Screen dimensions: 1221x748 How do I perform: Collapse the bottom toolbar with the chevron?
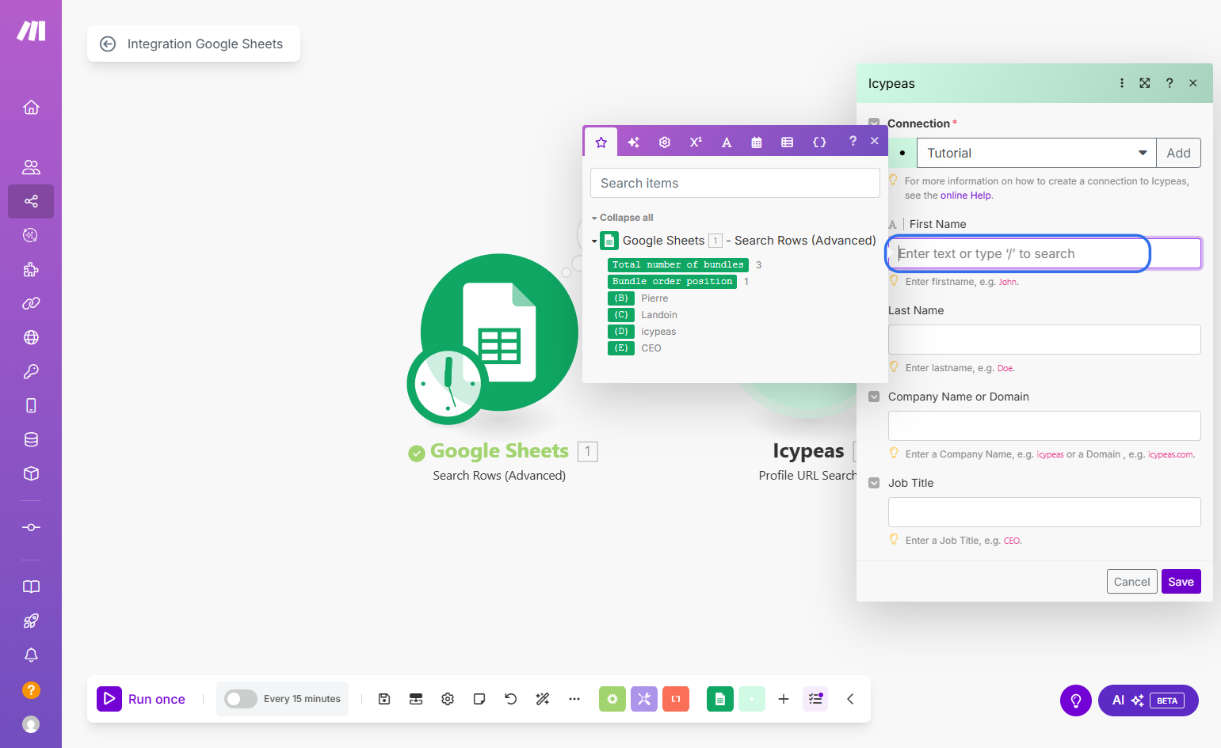click(850, 699)
